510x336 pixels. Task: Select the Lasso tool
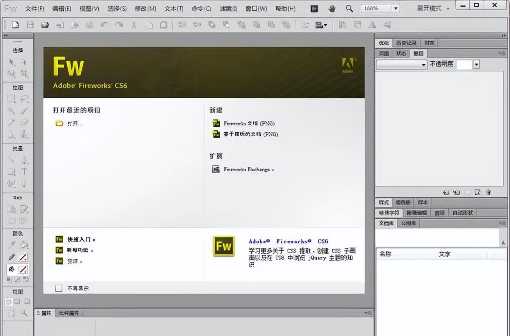(24, 99)
